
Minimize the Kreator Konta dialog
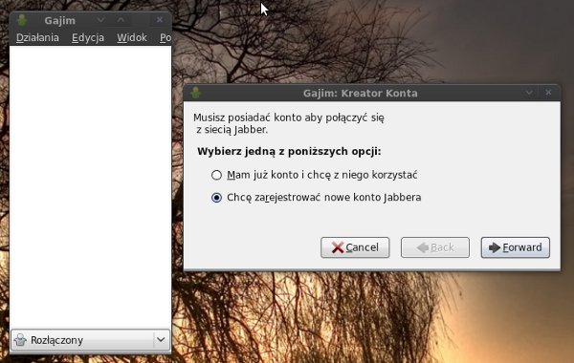529,93
